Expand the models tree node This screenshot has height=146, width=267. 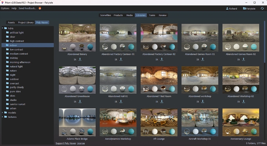[x=3, y=113]
